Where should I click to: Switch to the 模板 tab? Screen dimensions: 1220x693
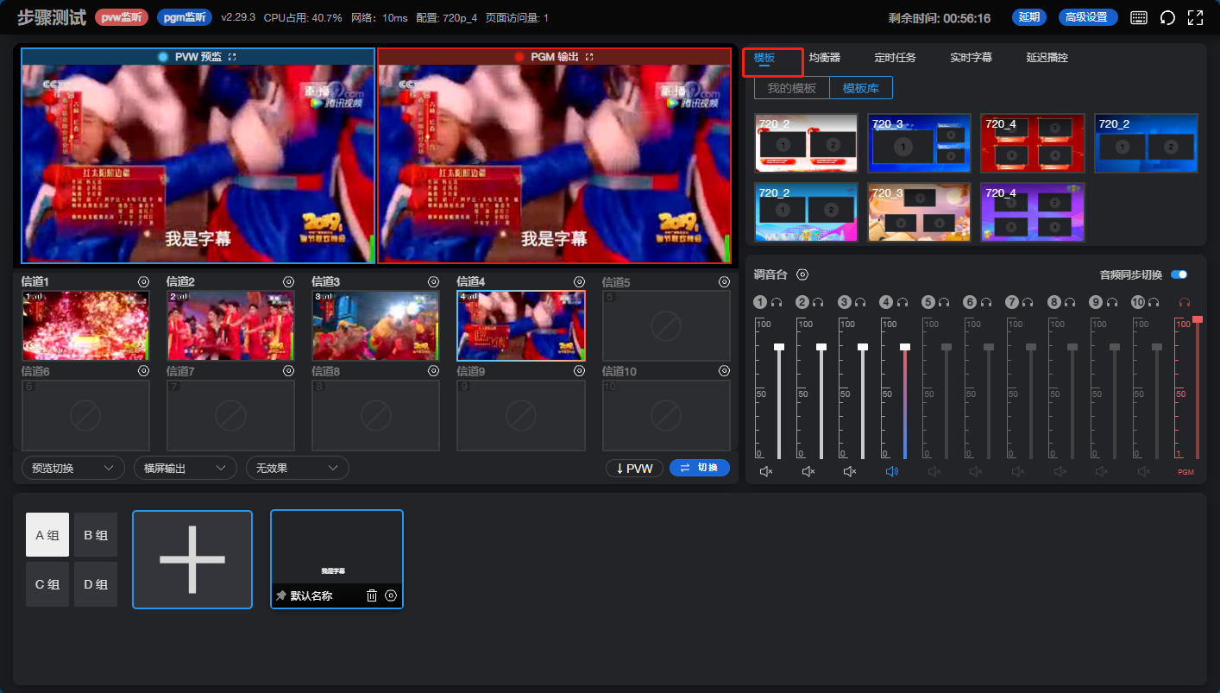pos(764,58)
